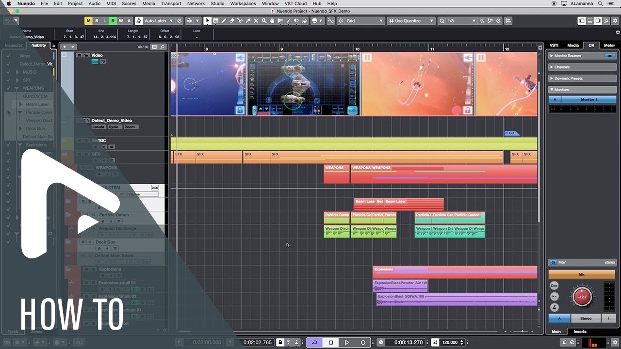Select Monitor 1 in Monitors section
Image resolution: width=621 pixels, height=349 pixels.
pos(588,99)
